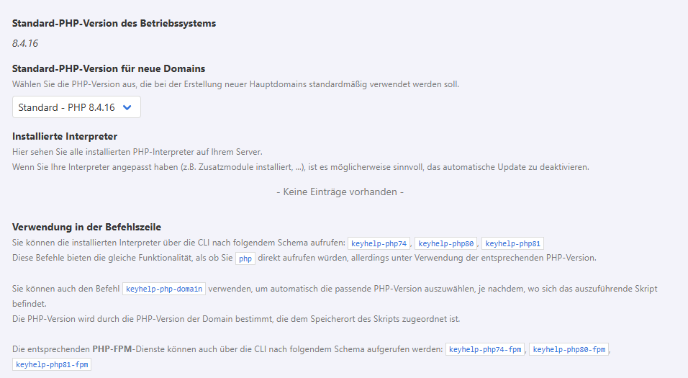This screenshot has height=378, width=688.
Task: Click the italic version value 8.4.16
Action: (25, 43)
